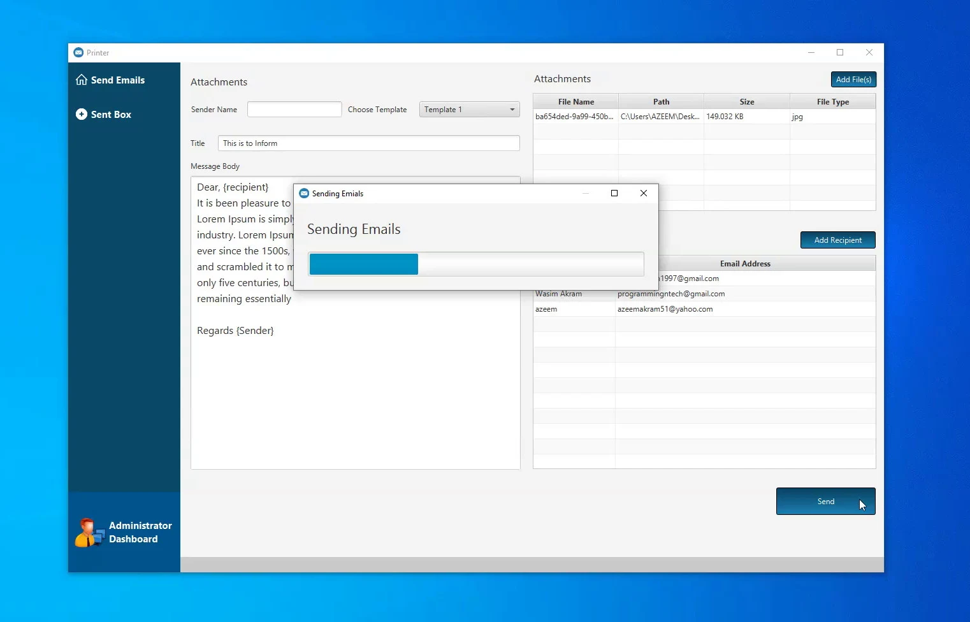This screenshot has width=970, height=622.
Task: Click the Printer app icon in title bar
Action: 78,53
